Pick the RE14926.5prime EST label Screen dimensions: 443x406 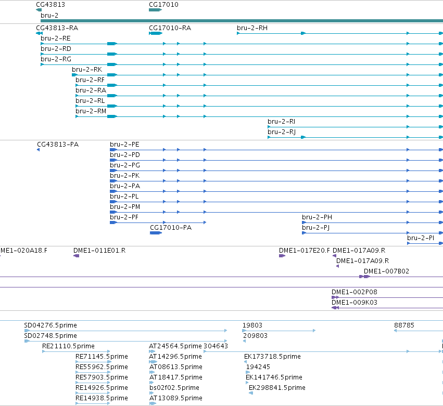pos(102,388)
